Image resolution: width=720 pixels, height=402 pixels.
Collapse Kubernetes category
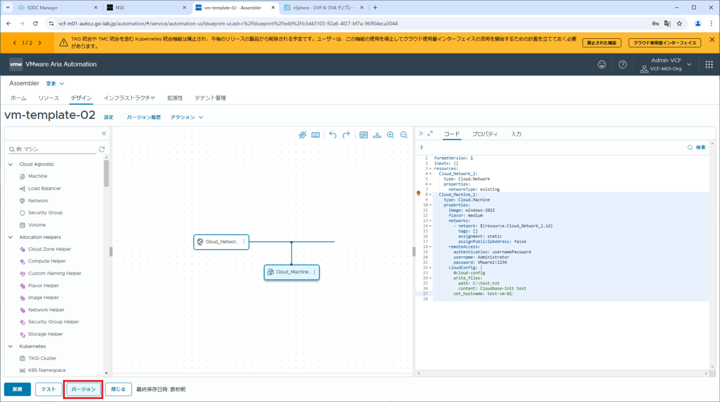click(11, 346)
